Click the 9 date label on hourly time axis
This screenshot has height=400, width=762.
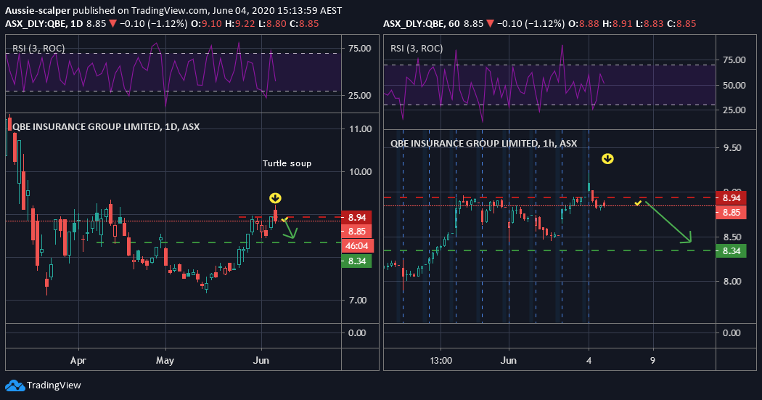pos(652,361)
